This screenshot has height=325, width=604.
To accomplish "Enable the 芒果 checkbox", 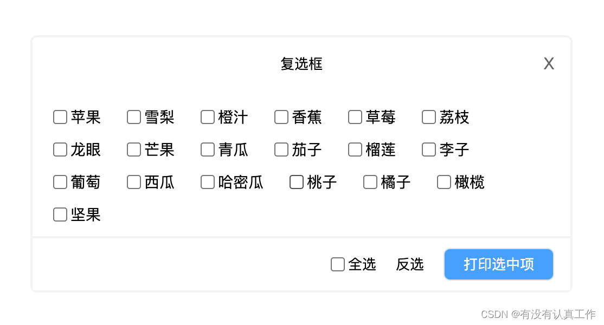I will (x=133, y=149).
